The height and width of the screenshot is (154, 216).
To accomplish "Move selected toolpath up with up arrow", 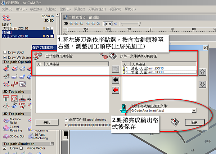I will coord(202,72).
